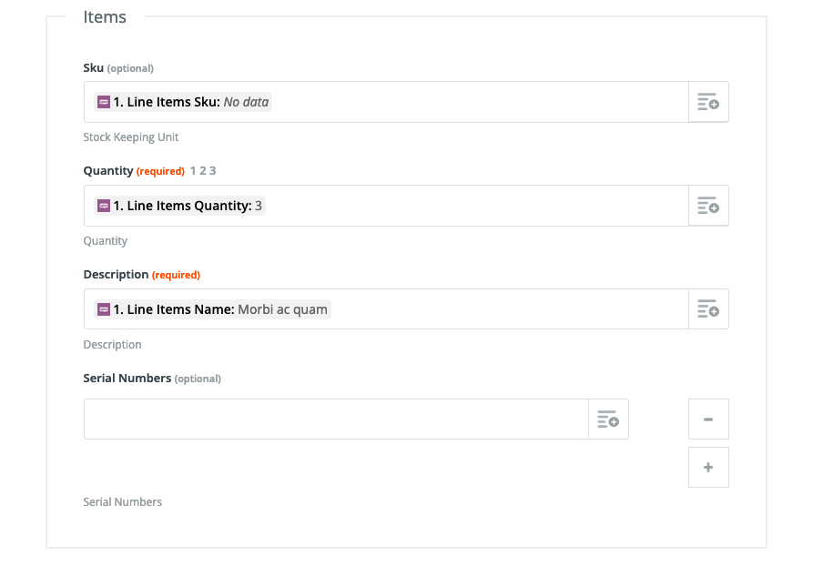Image resolution: width=813 pixels, height=566 pixels.
Task: Select the Line Items Quantity pill
Action: point(179,206)
